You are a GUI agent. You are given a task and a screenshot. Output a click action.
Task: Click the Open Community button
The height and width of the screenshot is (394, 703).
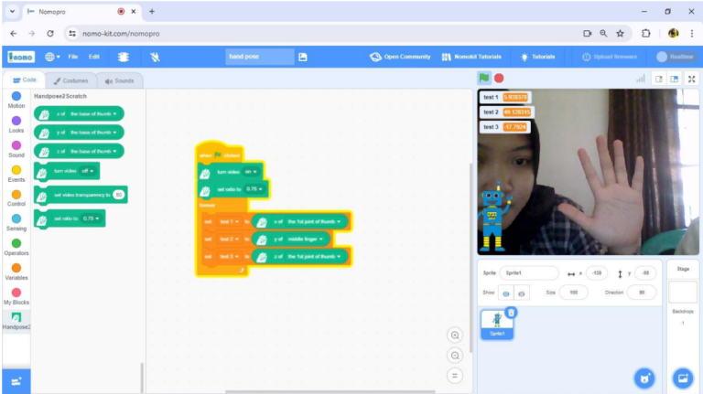(400, 57)
